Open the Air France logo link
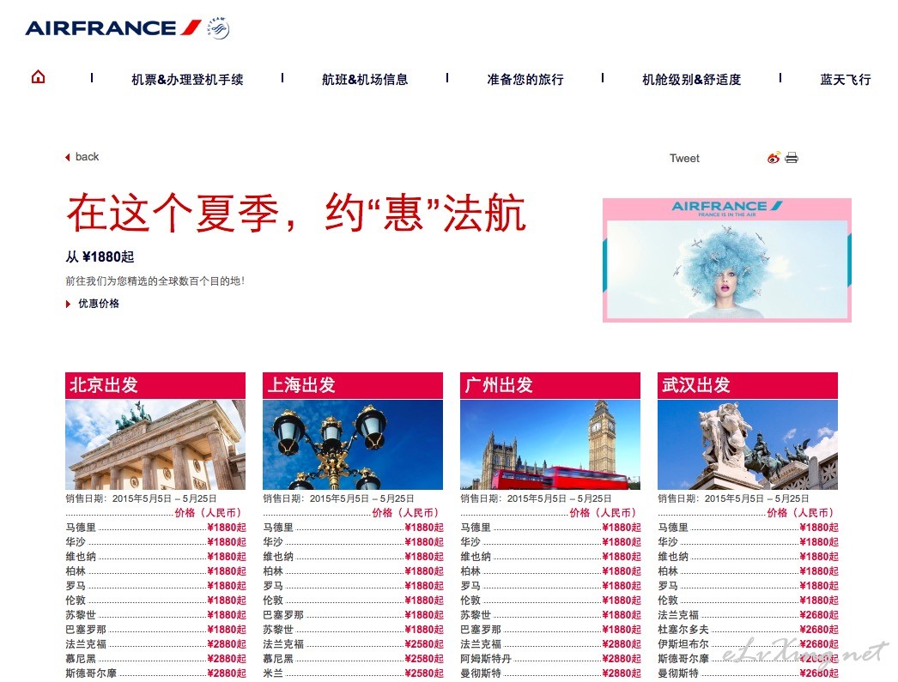 coord(113,27)
